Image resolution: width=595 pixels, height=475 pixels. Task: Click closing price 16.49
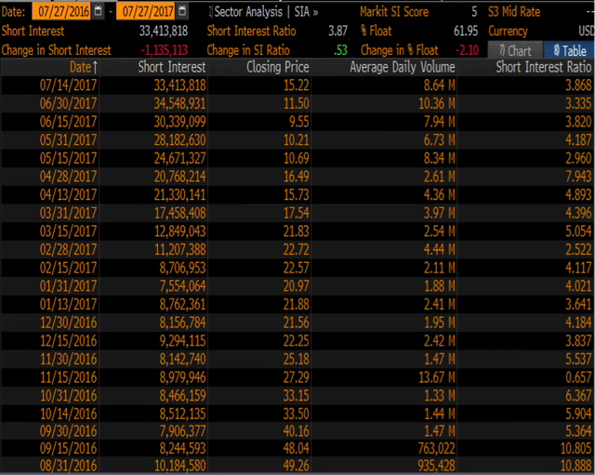(297, 177)
